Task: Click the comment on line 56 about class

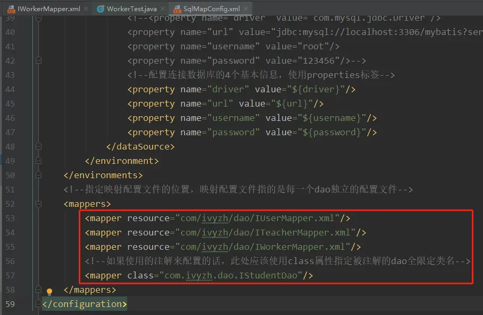Action: point(278,261)
